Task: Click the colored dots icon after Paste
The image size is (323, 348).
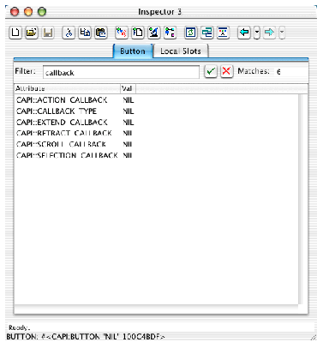Action: 122,33
